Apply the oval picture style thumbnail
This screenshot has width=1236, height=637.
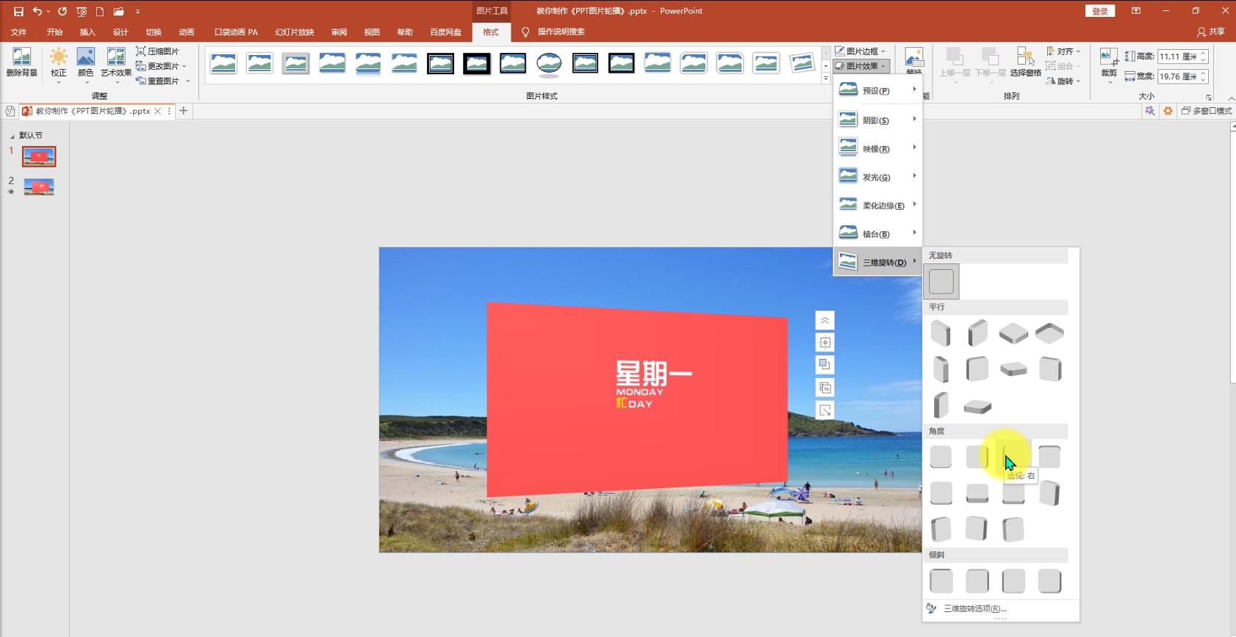[549, 64]
